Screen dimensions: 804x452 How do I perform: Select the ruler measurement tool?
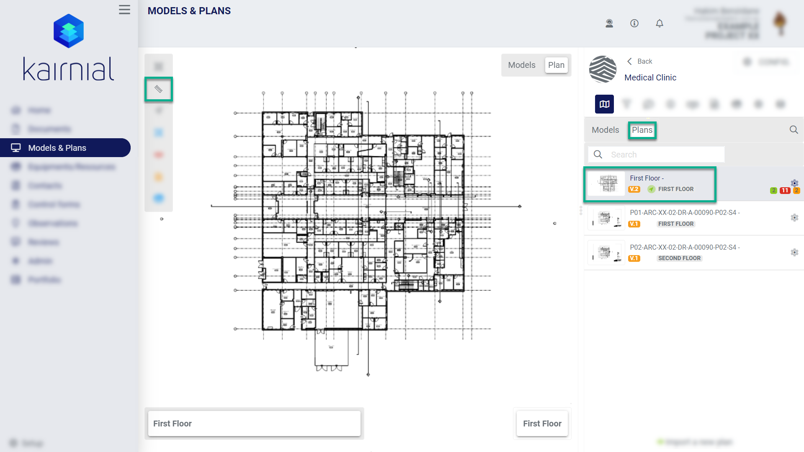(158, 89)
